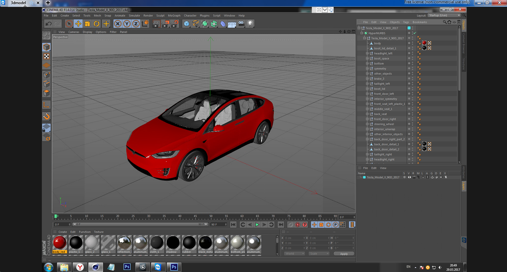
Task: Open viewport Display menu
Action: pos(87,32)
